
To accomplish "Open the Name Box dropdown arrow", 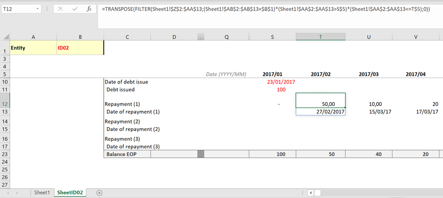I will [37, 9].
